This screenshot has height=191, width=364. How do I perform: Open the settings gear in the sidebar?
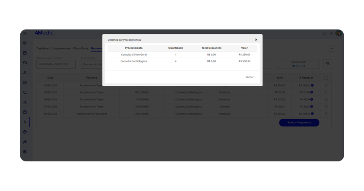[x=25, y=152]
